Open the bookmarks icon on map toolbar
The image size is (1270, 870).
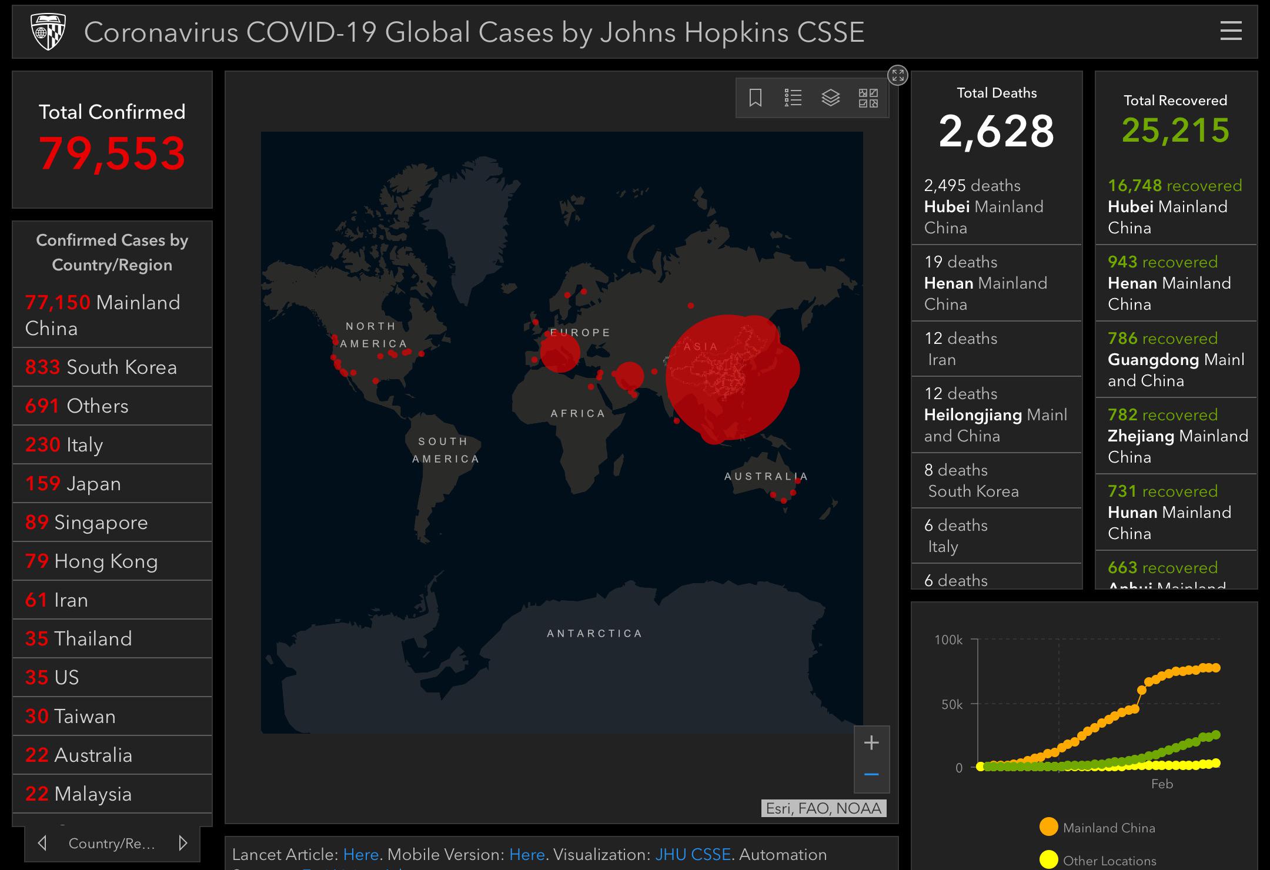[x=756, y=98]
